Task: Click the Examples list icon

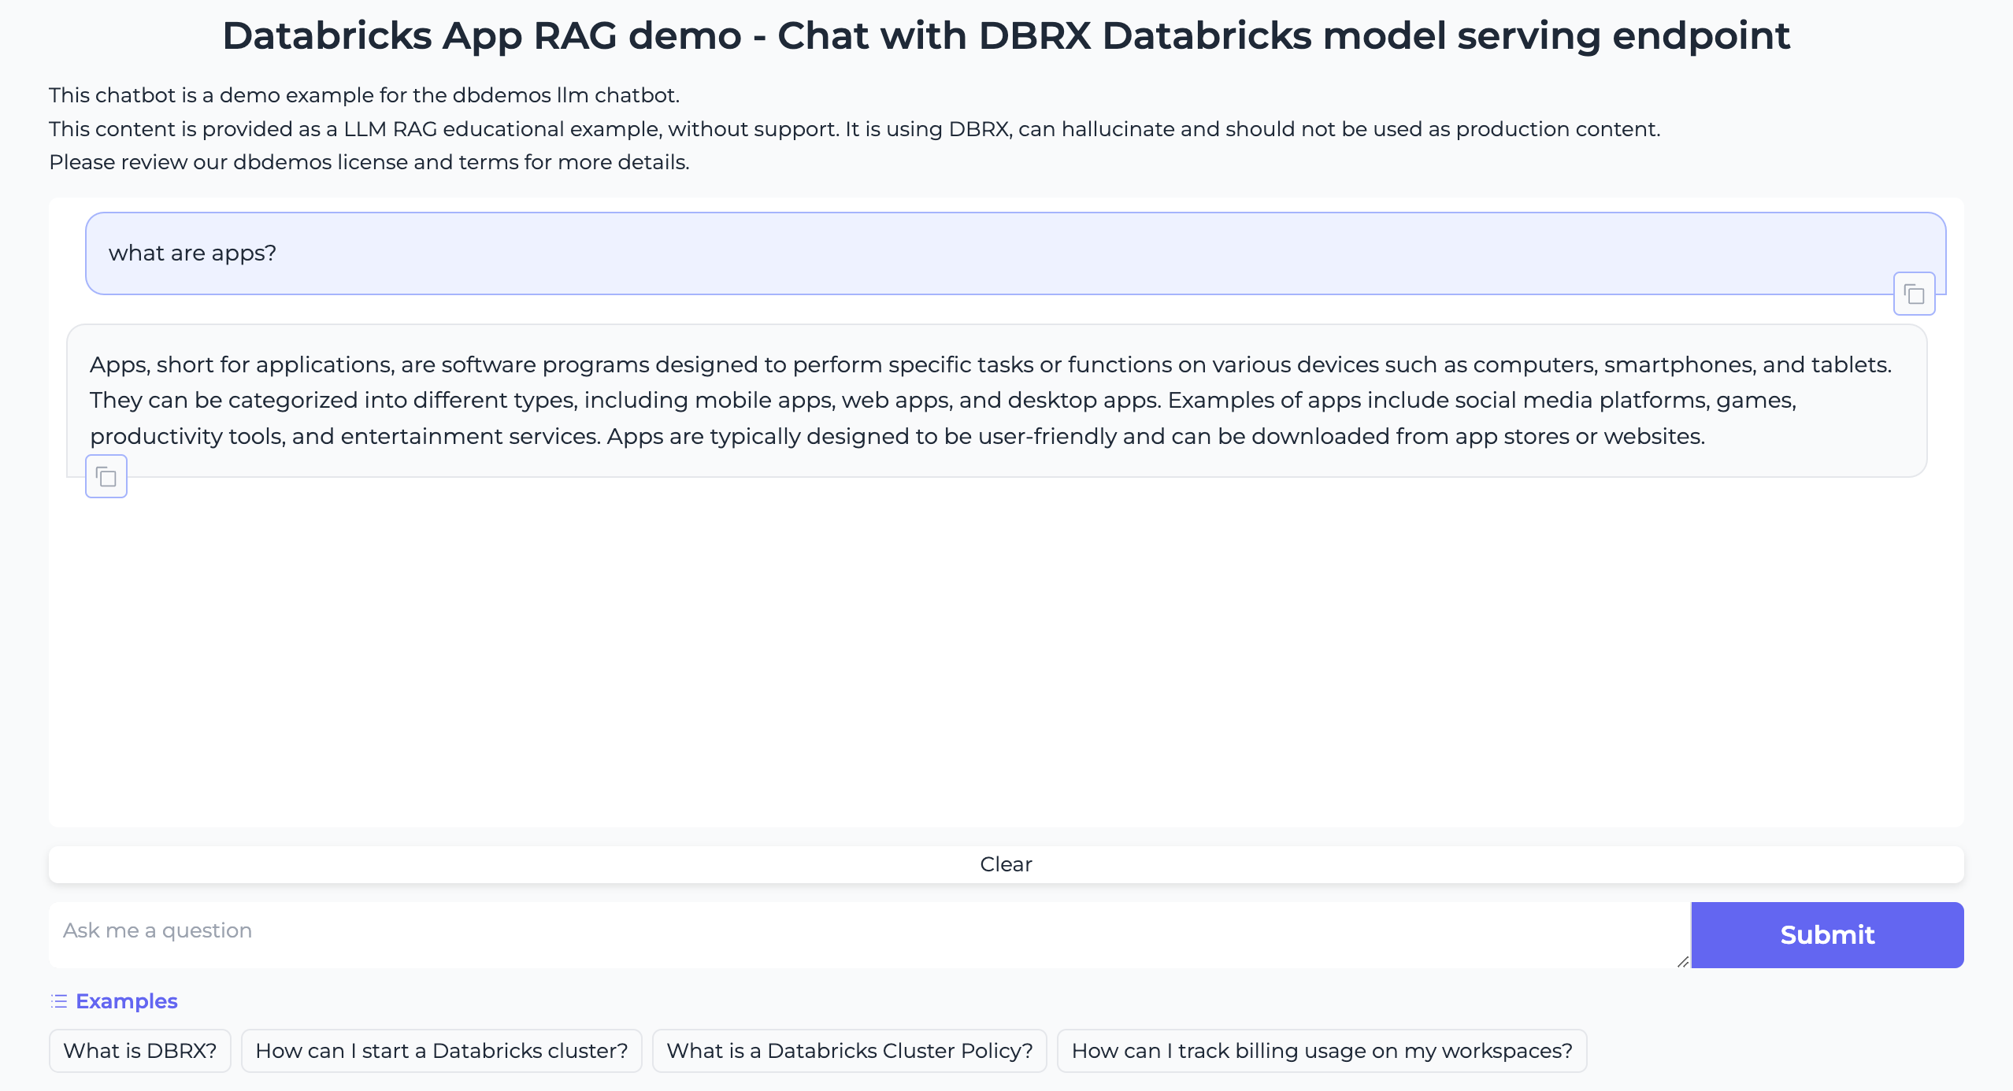Action: pos(59,1001)
